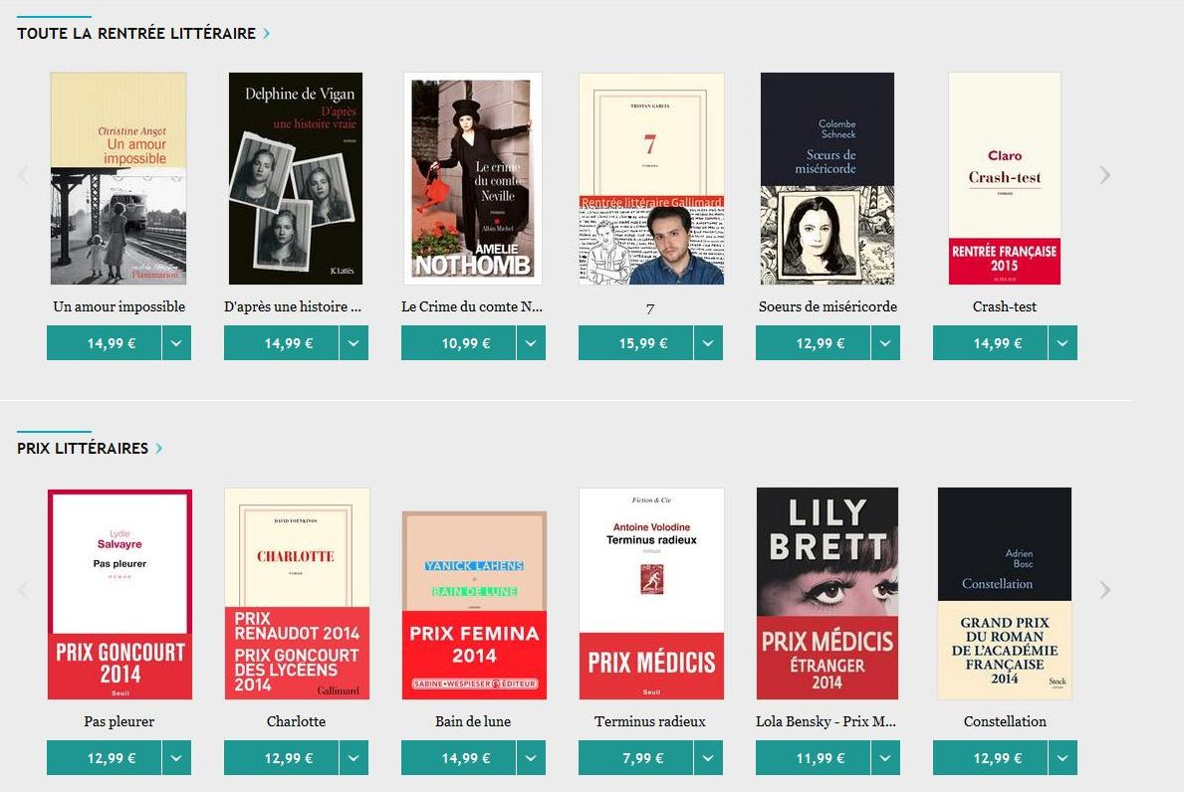
Task: Click previous arrow in Rentrée Littéraire carousel
Action: click(24, 175)
